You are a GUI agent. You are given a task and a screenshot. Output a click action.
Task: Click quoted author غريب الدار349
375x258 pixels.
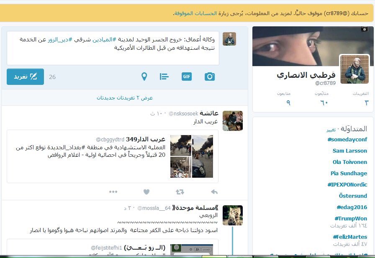click(146, 139)
